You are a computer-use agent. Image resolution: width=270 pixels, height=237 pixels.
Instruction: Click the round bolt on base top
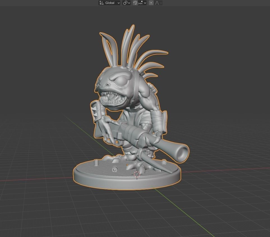coord(114,169)
